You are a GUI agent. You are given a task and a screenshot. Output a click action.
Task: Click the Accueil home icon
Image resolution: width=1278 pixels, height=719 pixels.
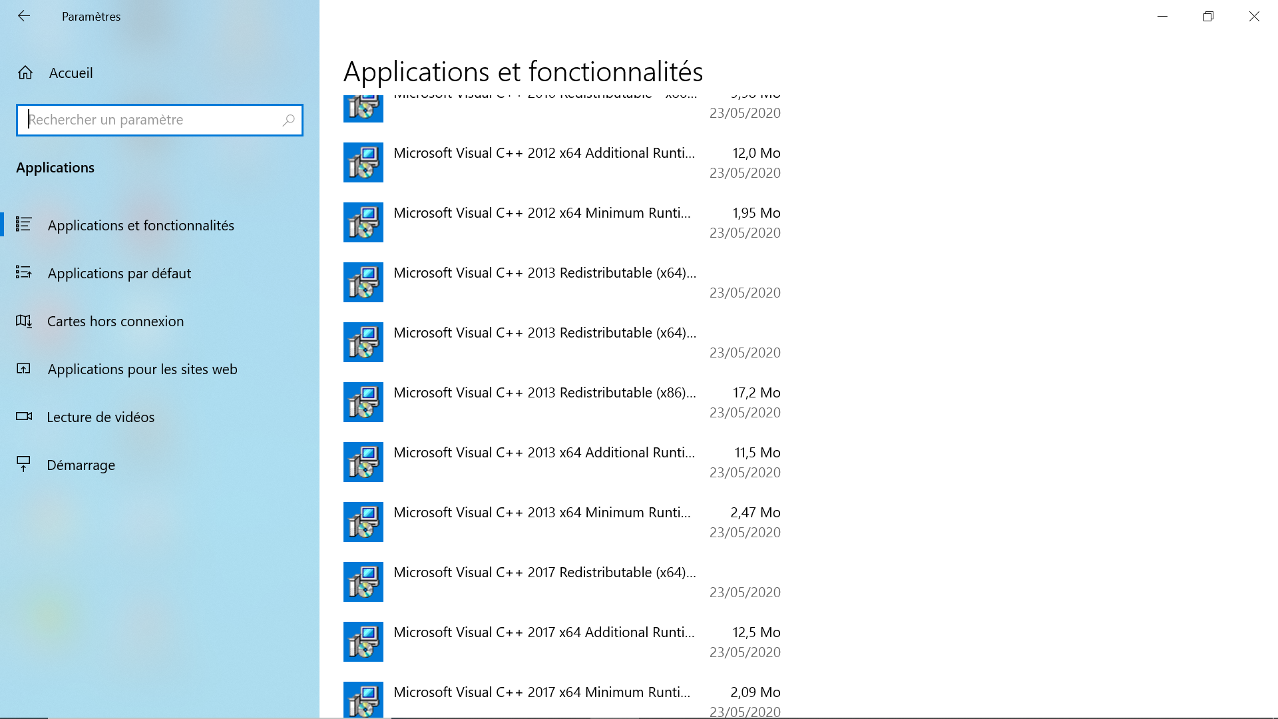(x=25, y=73)
